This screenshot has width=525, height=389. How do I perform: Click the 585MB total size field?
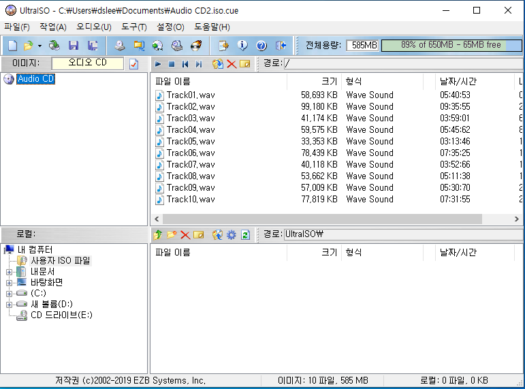363,45
